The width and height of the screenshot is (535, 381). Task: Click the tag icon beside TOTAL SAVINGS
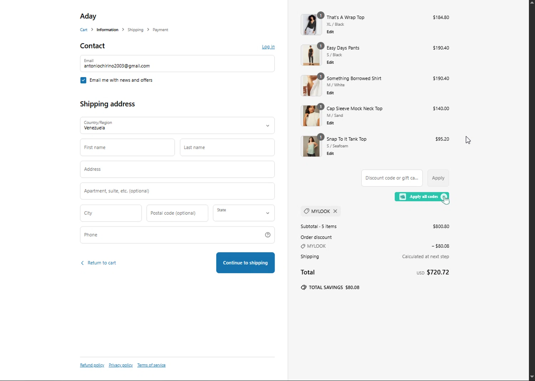coord(304,288)
